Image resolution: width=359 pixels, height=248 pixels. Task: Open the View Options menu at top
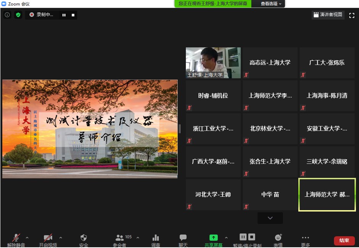[271, 4]
